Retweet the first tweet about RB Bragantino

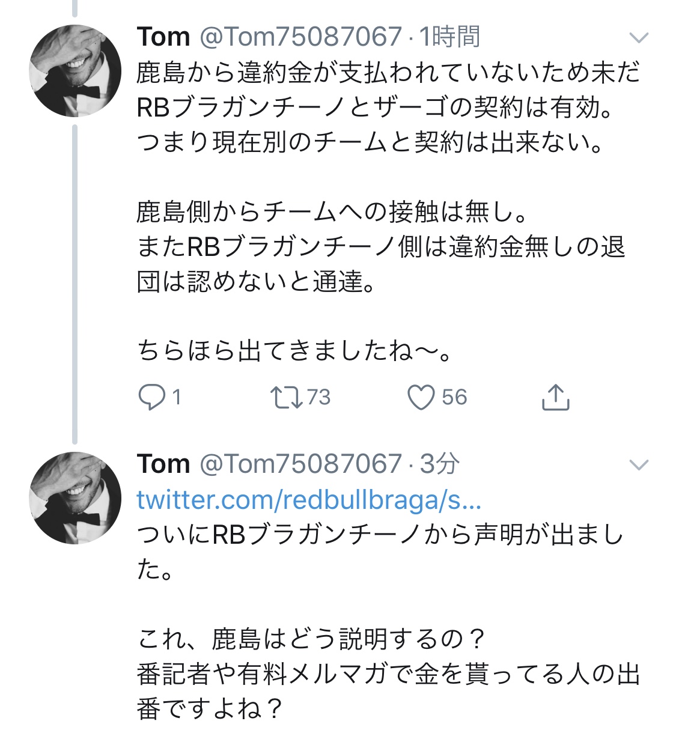point(287,397)
